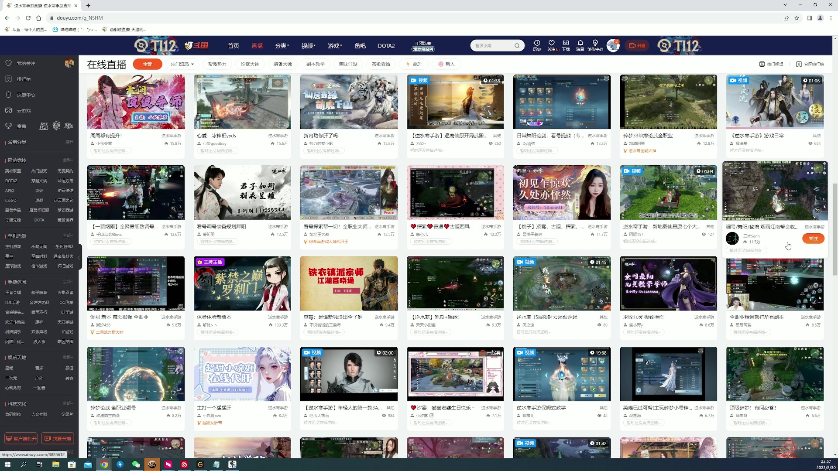This screenshot has width=838, height=471.
Task: Switch to the 直播 tab
Action: 257,45
